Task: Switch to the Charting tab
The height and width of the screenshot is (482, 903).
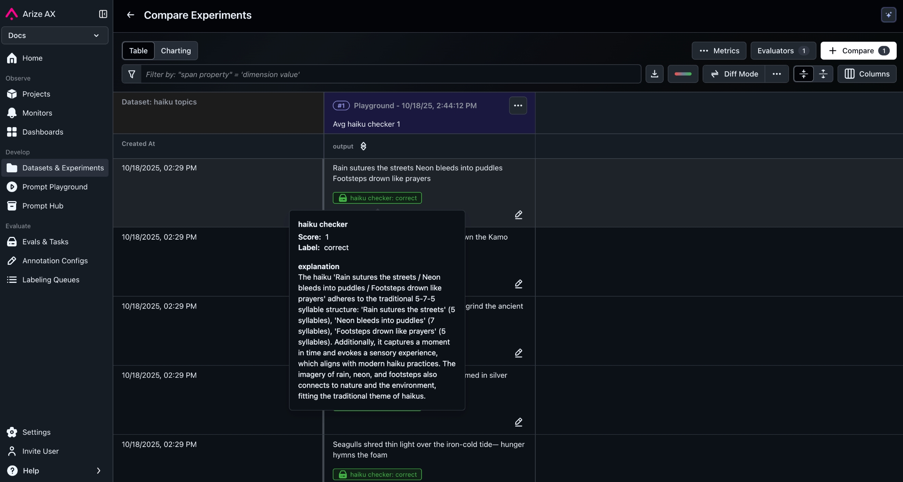Action: [176, 51]
